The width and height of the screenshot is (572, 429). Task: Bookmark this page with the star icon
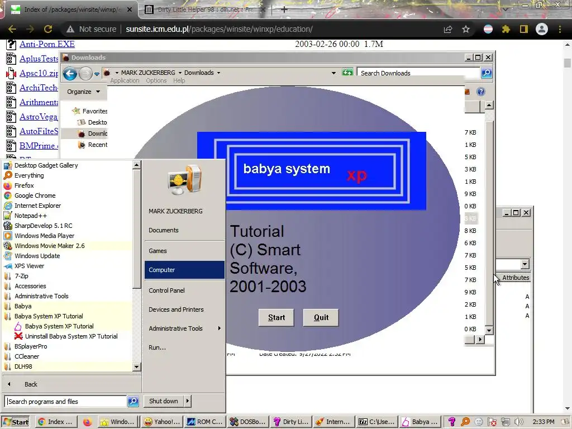pos(466,29)
